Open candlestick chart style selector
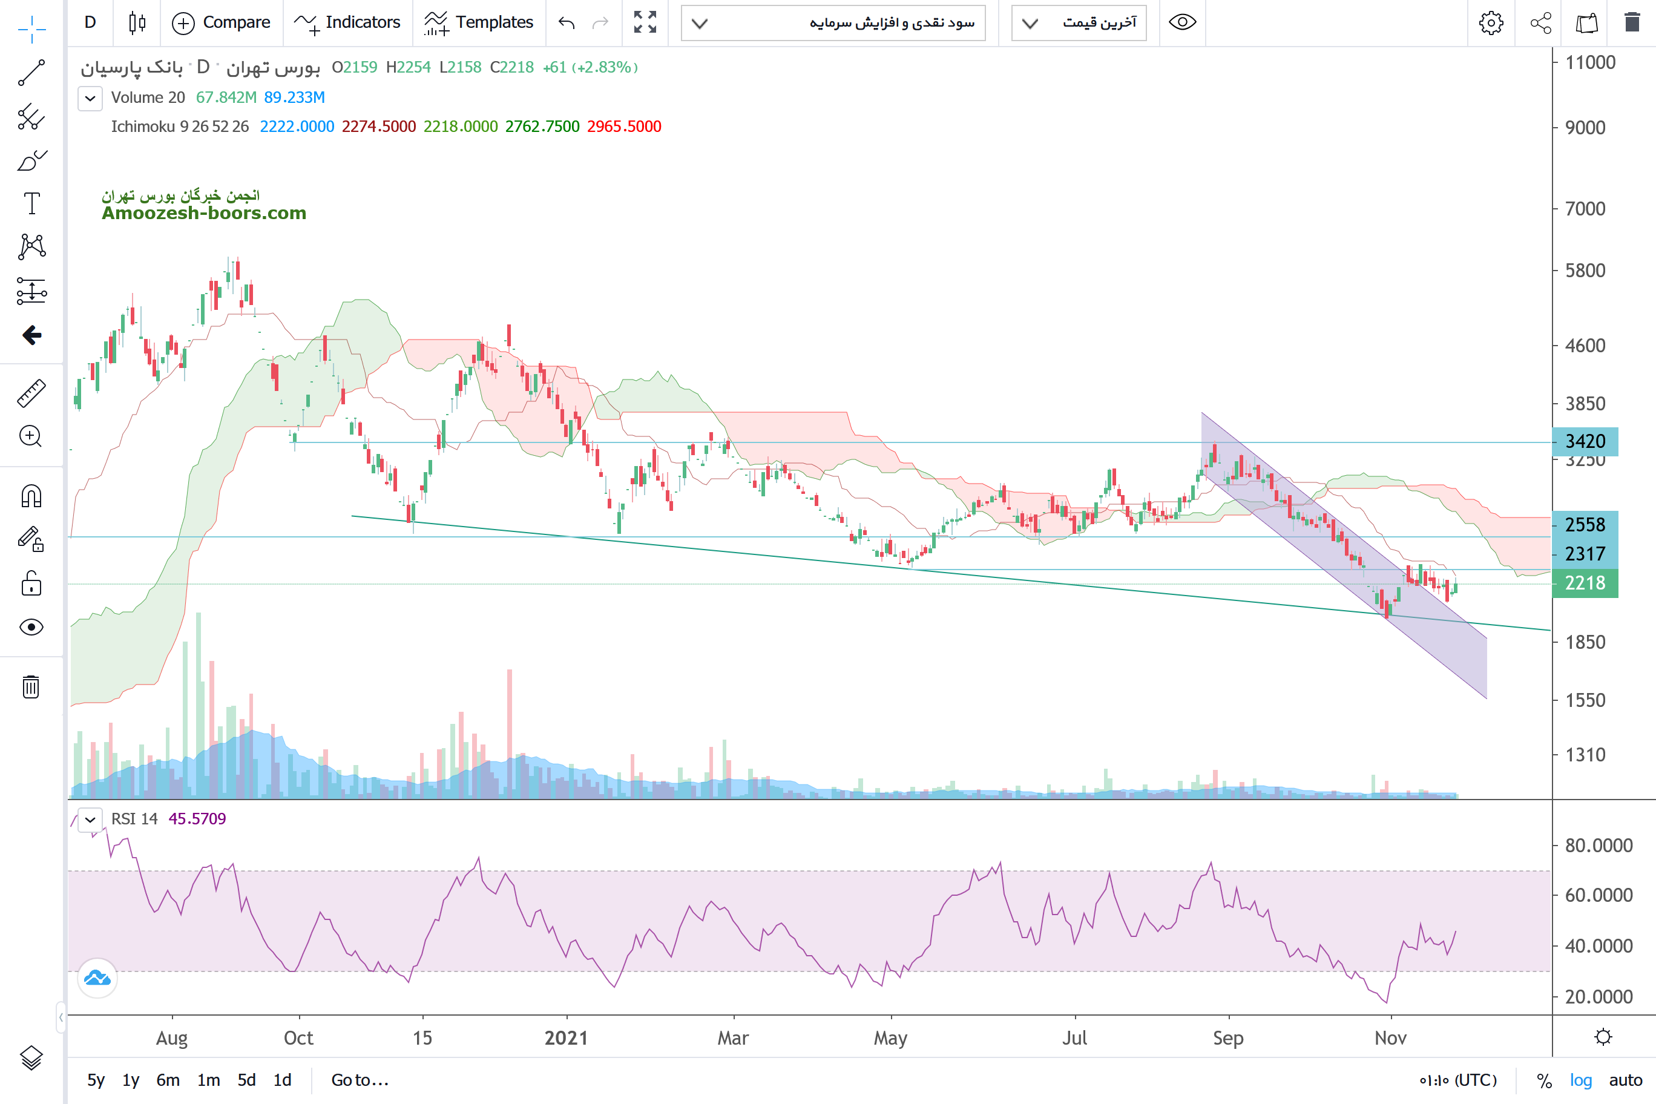Viewport: 1656px width, 1104px height. (x=137, y=22)
